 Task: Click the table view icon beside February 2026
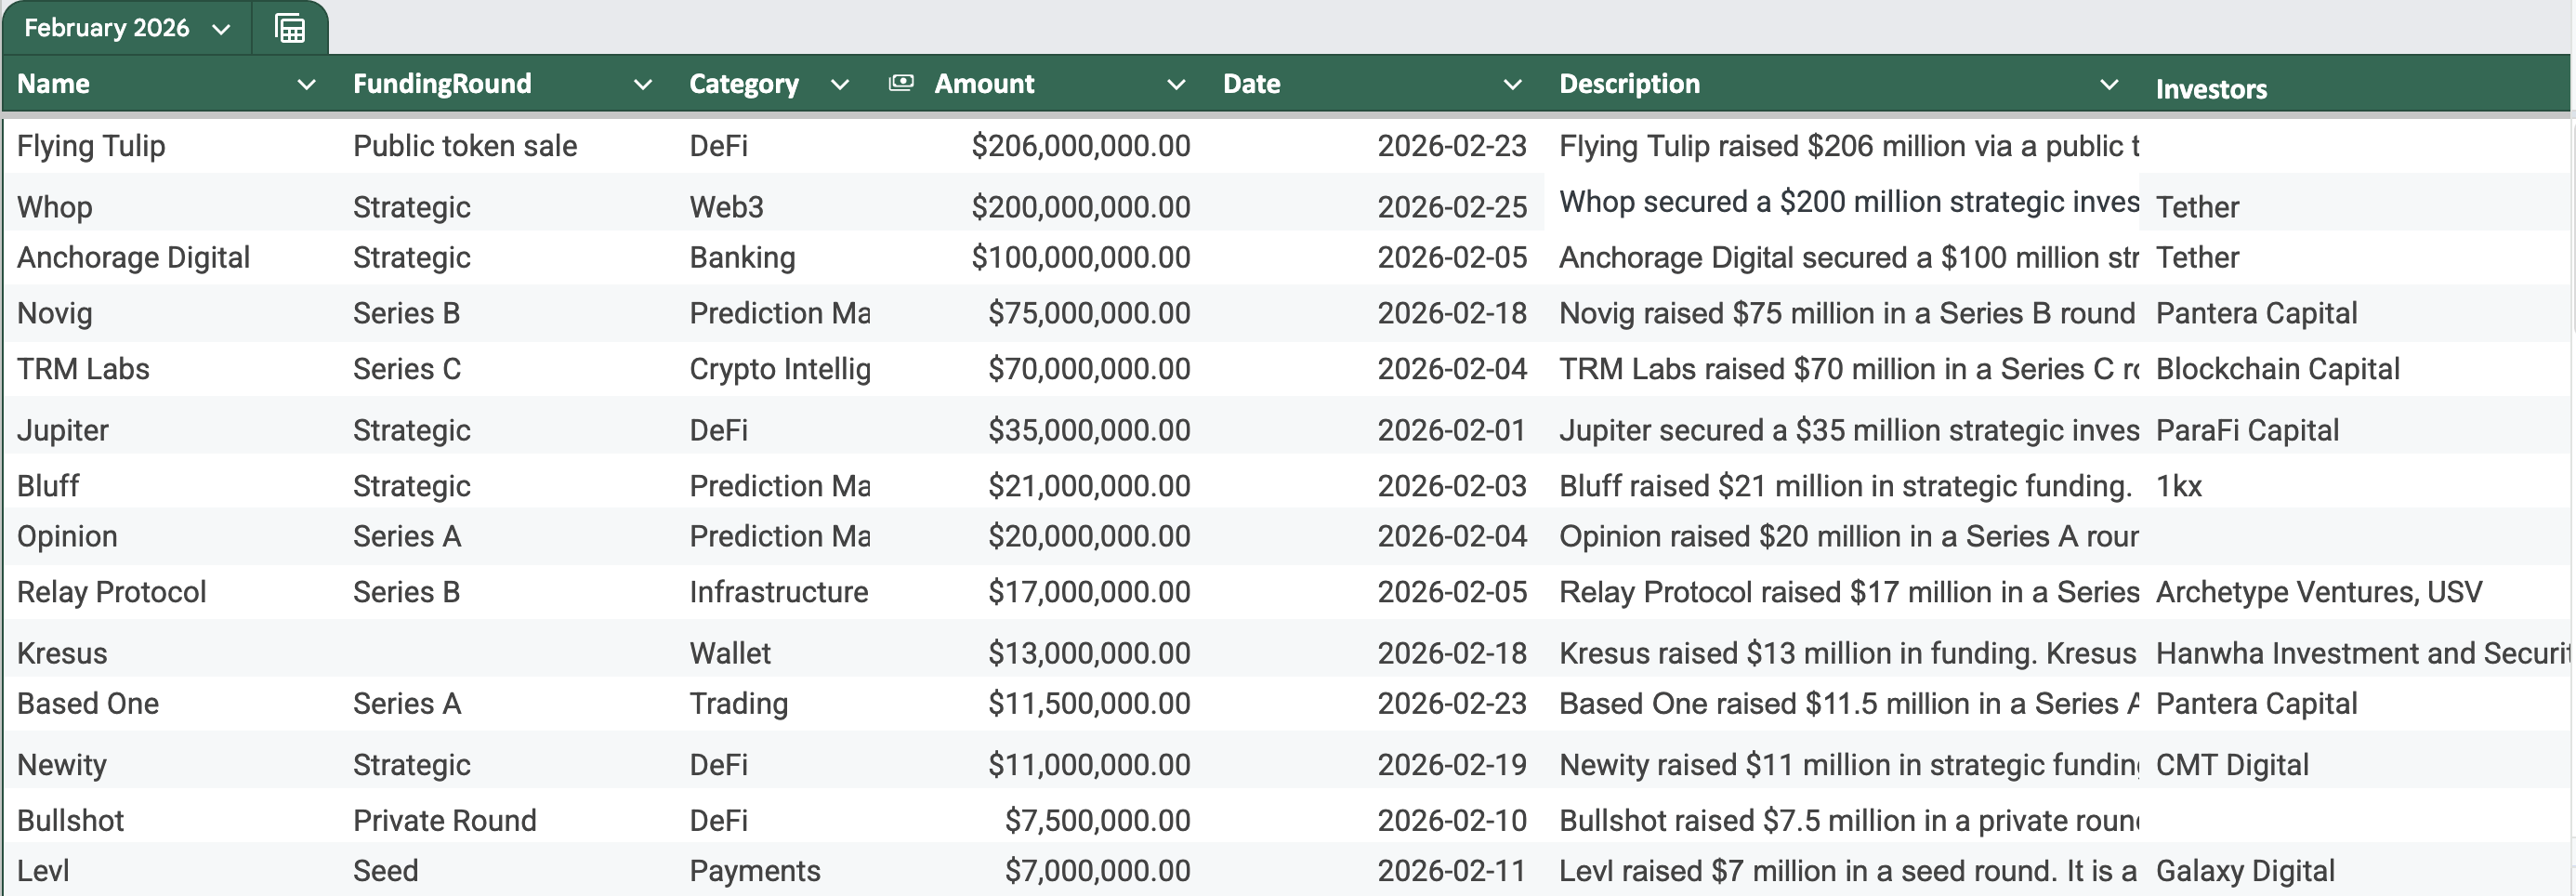[x=290, y=29]
